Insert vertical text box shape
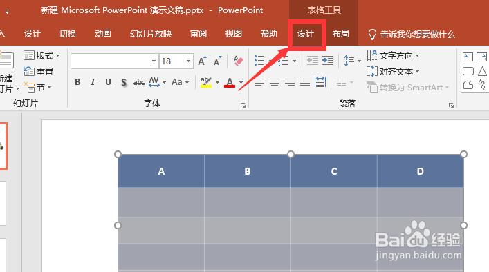This screenshot has height=272, width=489. click(x=482, y=57)
